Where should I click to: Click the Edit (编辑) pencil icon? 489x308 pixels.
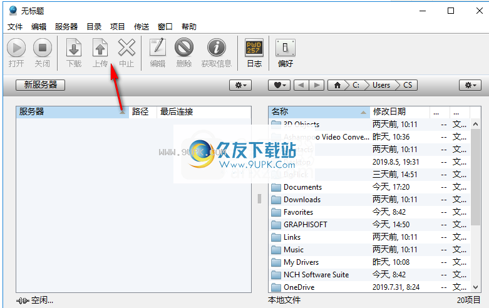pyautogui.click(x=158, y=48)
